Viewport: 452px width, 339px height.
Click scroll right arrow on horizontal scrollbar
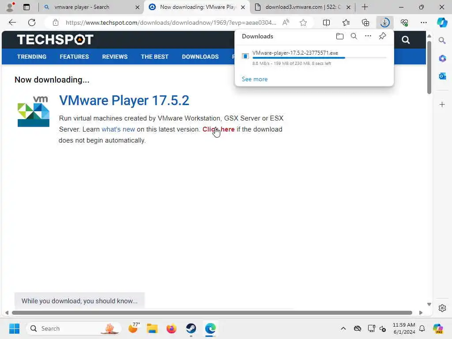pos(421,313)
